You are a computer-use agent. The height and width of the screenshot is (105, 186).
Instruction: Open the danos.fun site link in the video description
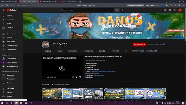99,75
